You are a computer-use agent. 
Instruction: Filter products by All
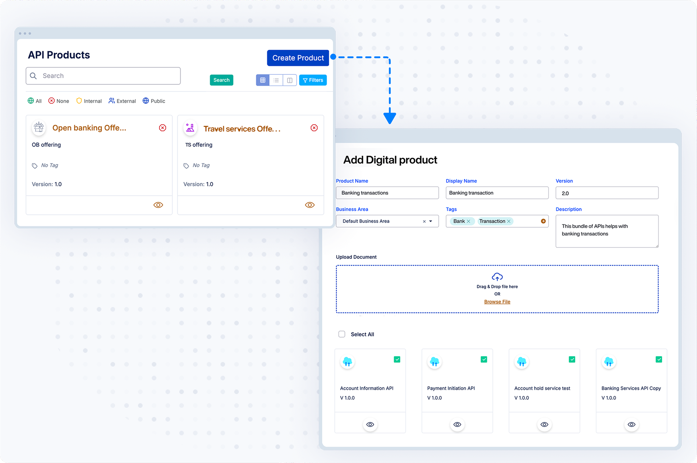[35, 101]
